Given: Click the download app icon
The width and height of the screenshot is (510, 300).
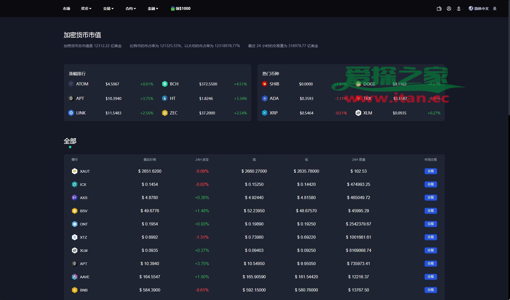Looking at the screenshot, I should click(459, 9).
